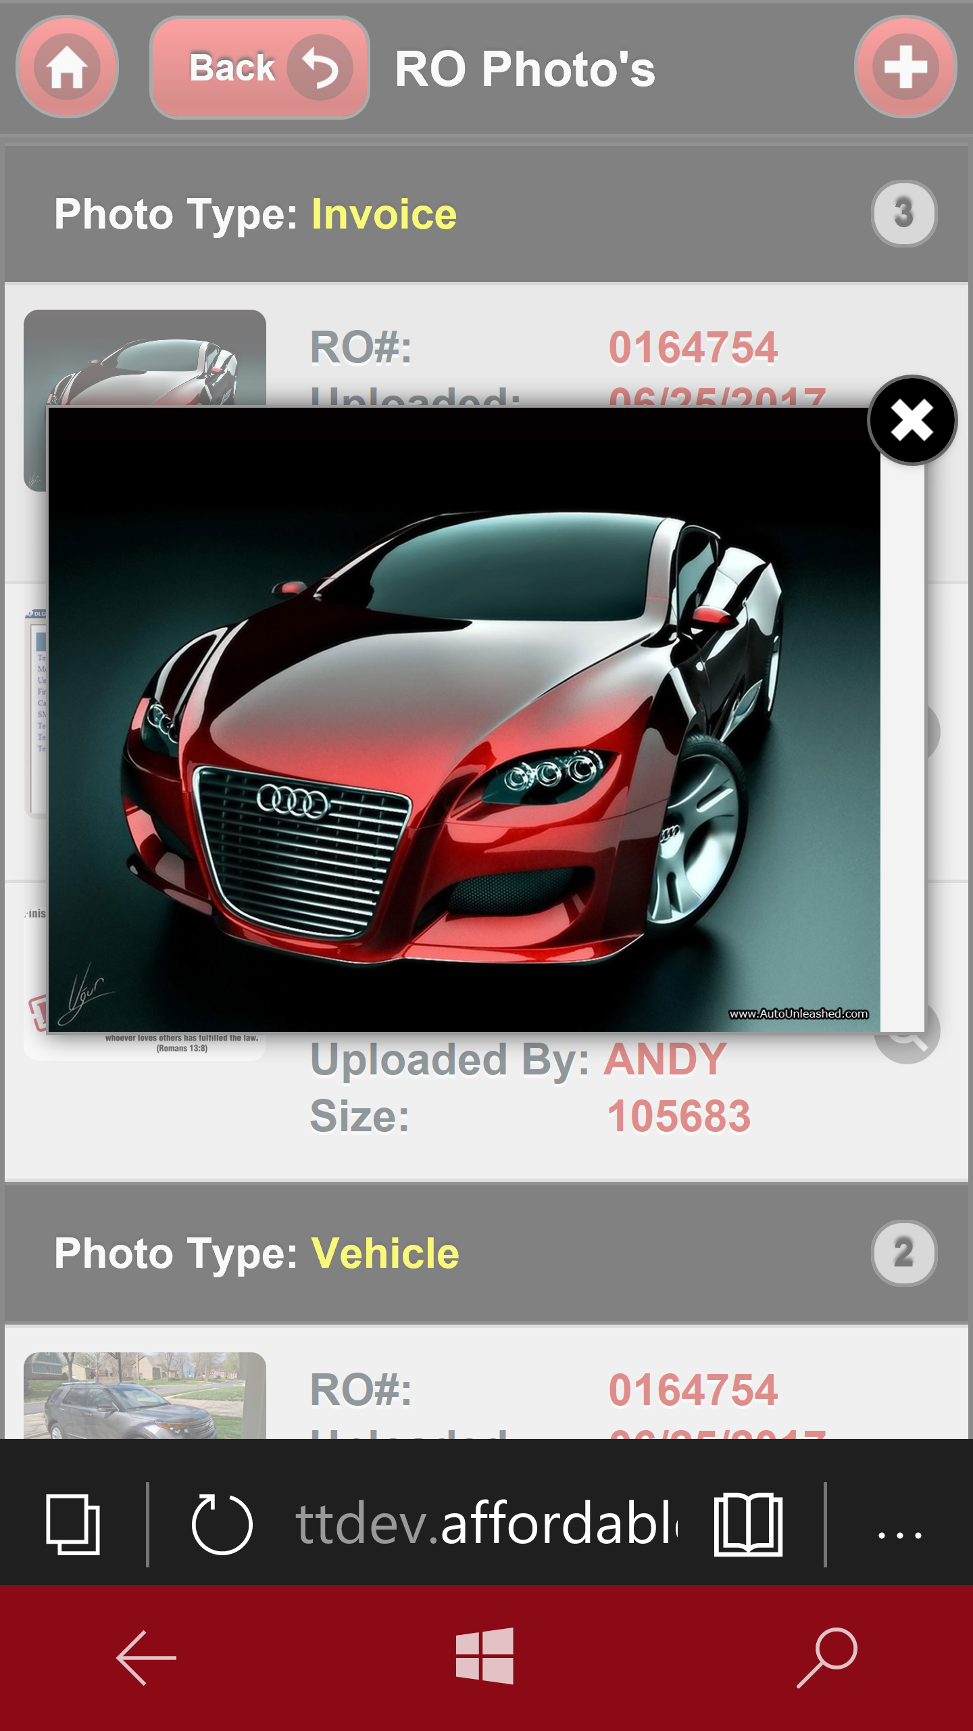Tap the Back button

point(259,68)
